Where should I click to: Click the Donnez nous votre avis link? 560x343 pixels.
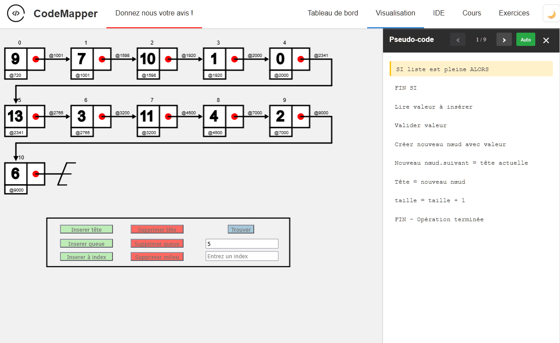tap(154, 13)
